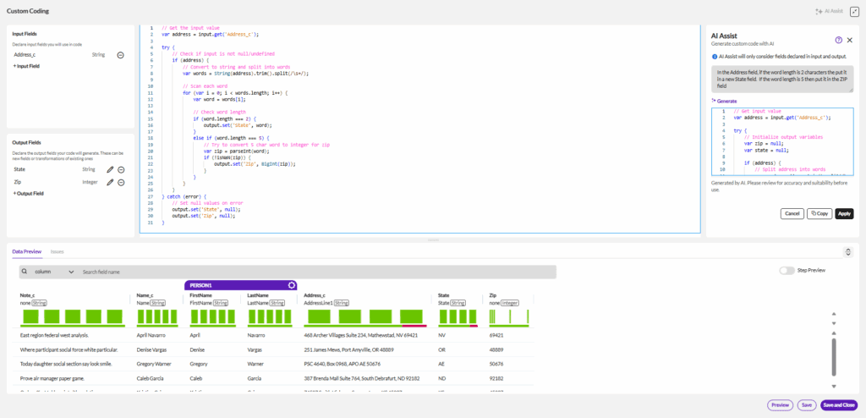Click Save and Close

tap(839, 405)
